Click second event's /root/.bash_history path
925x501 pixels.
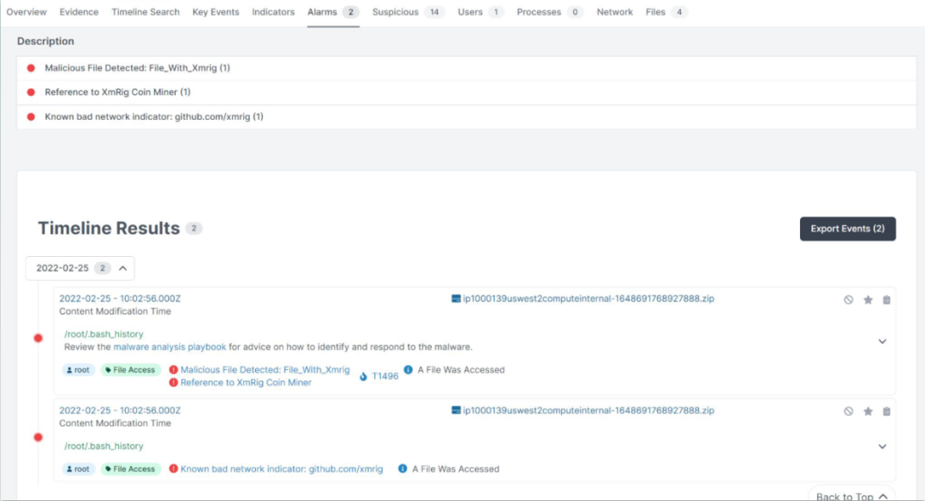[104, 446]
